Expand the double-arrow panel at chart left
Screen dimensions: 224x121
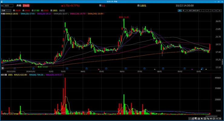tap(2, 68)
